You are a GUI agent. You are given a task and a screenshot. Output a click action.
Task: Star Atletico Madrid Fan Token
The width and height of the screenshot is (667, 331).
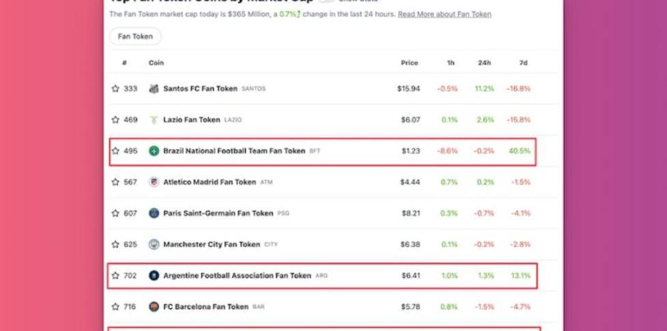tap(115, 182)
